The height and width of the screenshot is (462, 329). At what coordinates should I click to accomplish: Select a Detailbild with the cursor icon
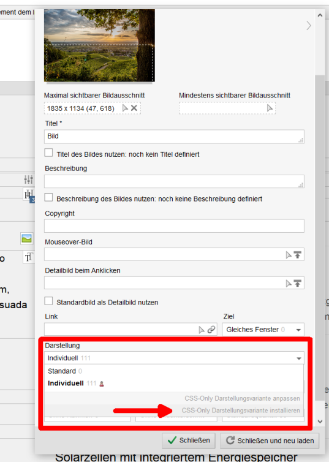(x=289, y=284)
